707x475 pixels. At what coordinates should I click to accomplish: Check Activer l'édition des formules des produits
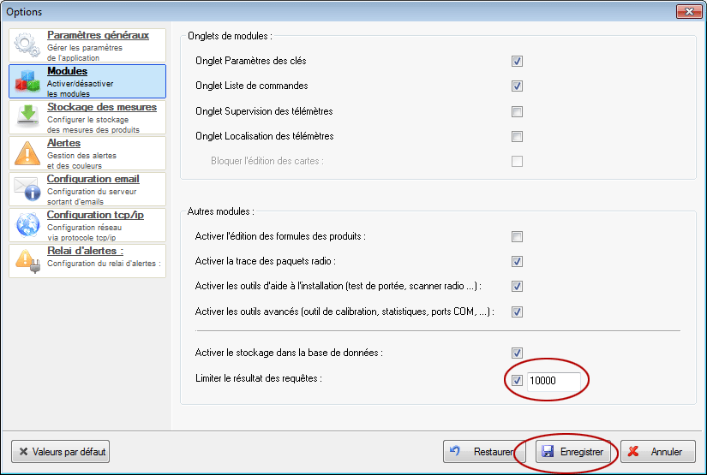[517, 236]
